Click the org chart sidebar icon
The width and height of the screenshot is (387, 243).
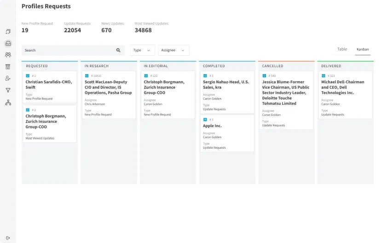(x=8, y=103)
